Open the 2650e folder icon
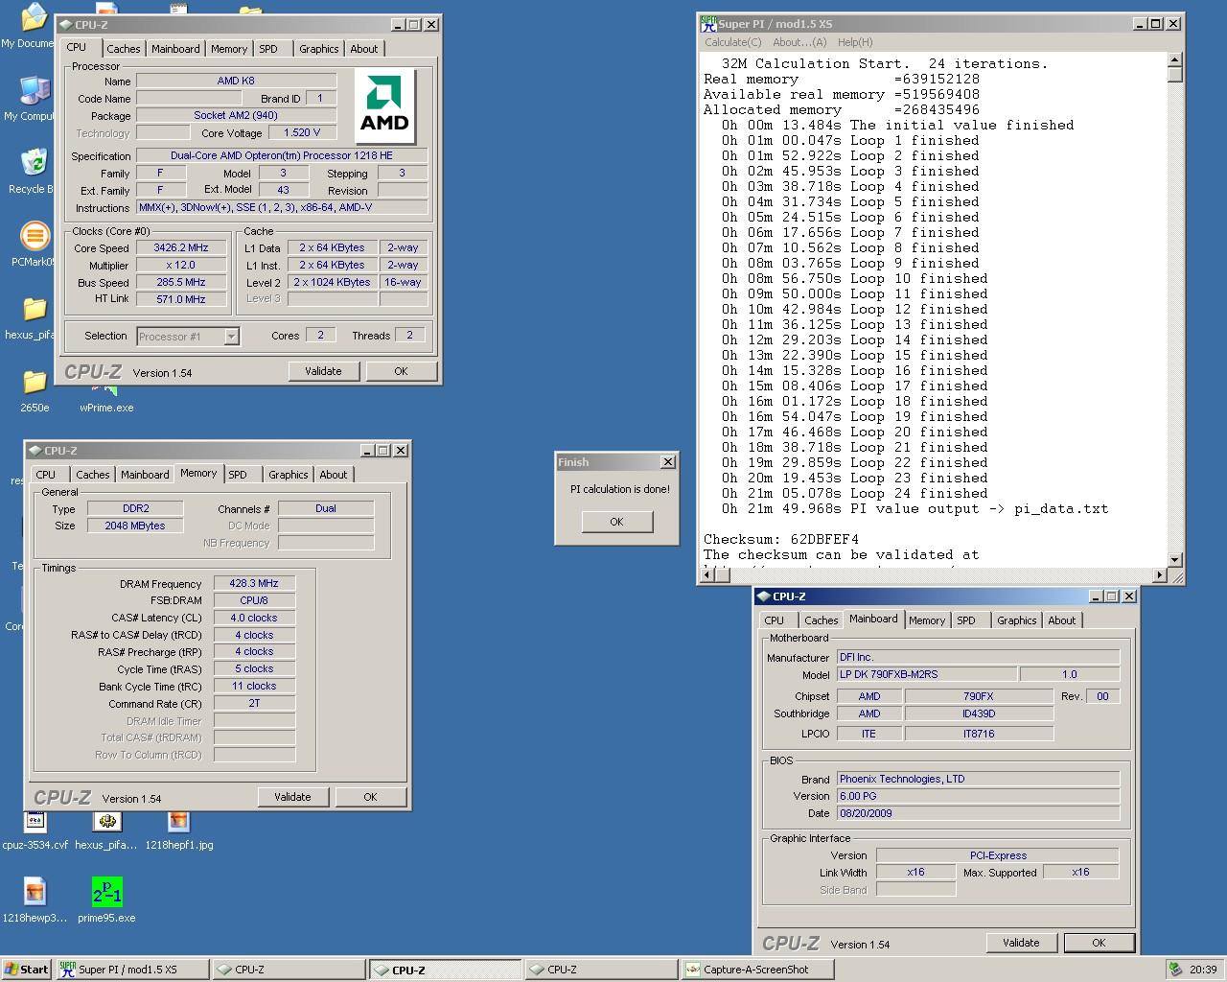The height and width of the screenshot is (982, 1227). click(35, 382)
